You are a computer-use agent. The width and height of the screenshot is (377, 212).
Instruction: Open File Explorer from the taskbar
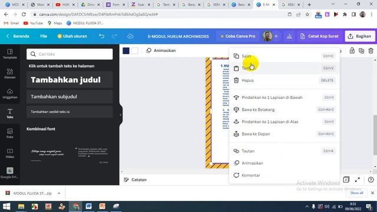(x=21, y=206)
